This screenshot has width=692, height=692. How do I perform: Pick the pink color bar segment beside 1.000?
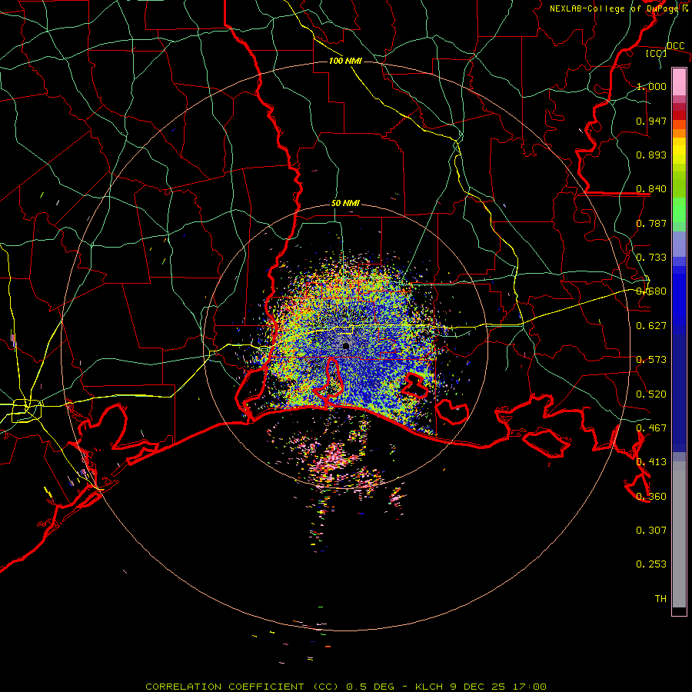(x=679, y=82)
